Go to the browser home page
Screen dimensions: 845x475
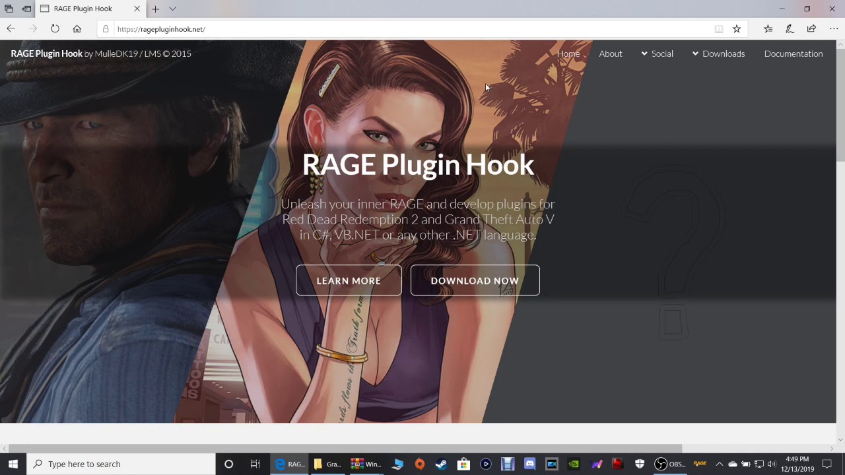pyautogui.click(x=77, y=29)
